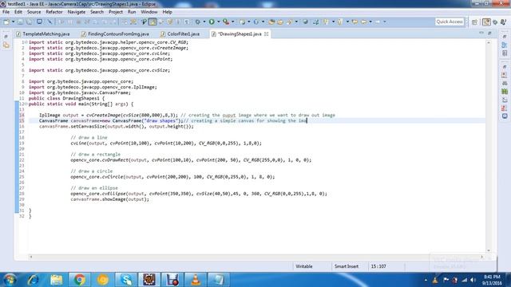511x287 pixels.
Task: Open the Run menu
Action: pos(132,12)
